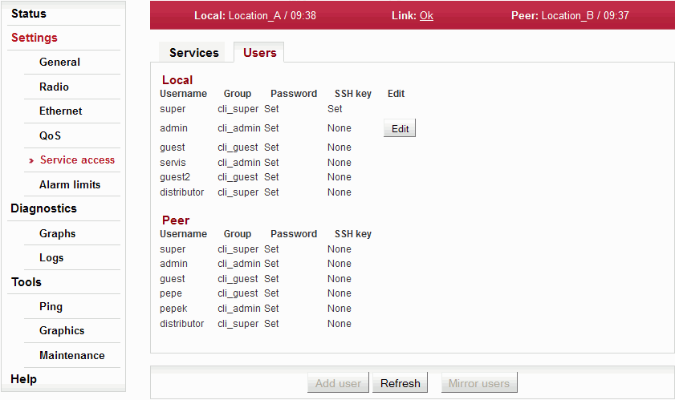Click the Local section heading
The image size is (675, 400).
pos(177,80)
